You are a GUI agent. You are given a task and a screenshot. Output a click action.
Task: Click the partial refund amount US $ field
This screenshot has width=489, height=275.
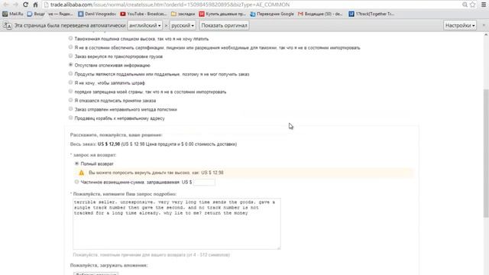click(204, 182)
